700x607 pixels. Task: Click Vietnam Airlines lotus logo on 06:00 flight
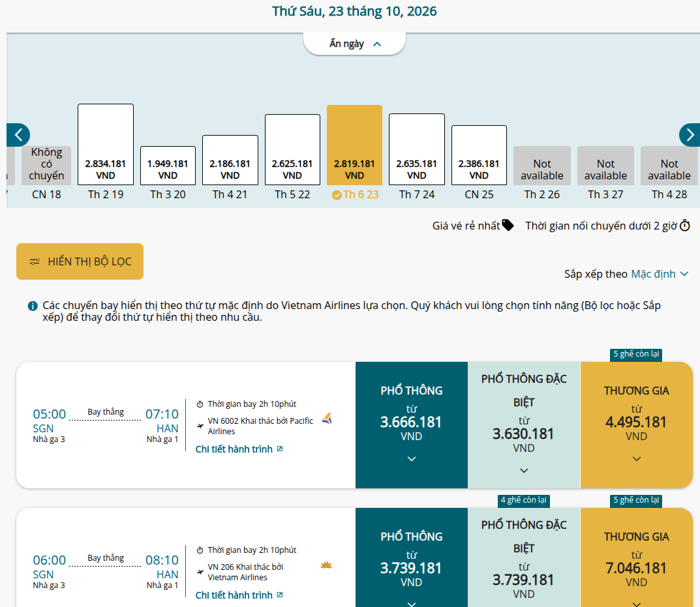(326, 565)
